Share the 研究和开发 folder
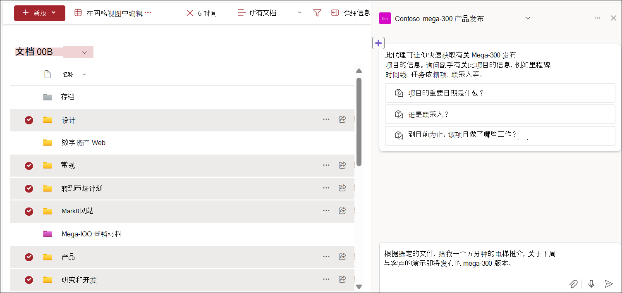The image size is (622, 293). pos(342,279)
